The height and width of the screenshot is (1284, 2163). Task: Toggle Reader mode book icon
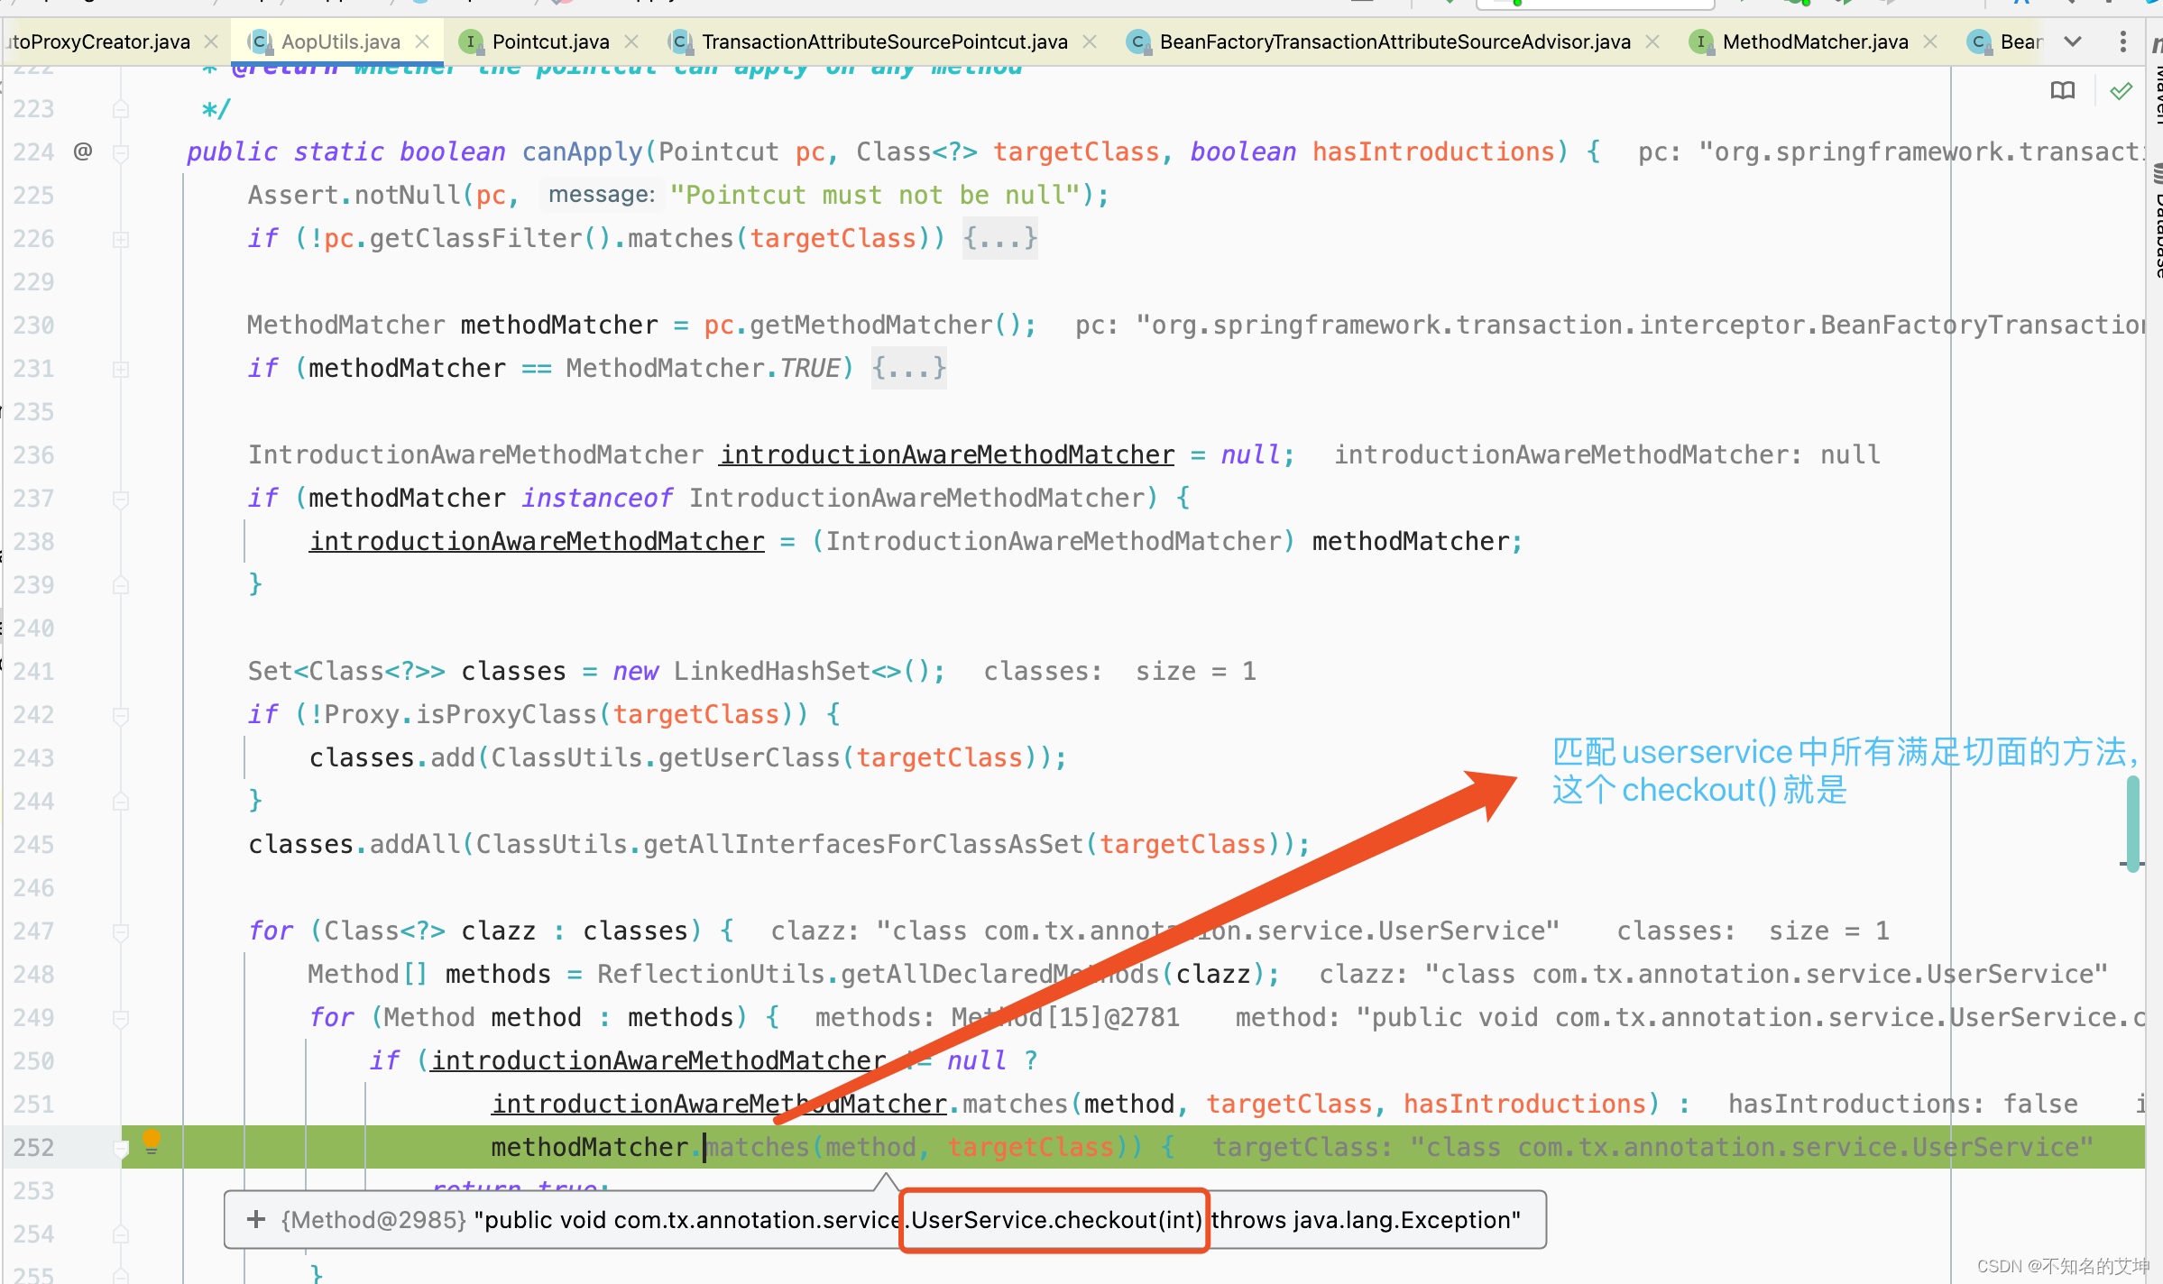tap(2063, 90)
